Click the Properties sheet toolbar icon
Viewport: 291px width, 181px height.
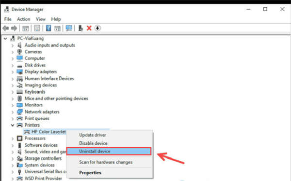(x=37, y=28)
